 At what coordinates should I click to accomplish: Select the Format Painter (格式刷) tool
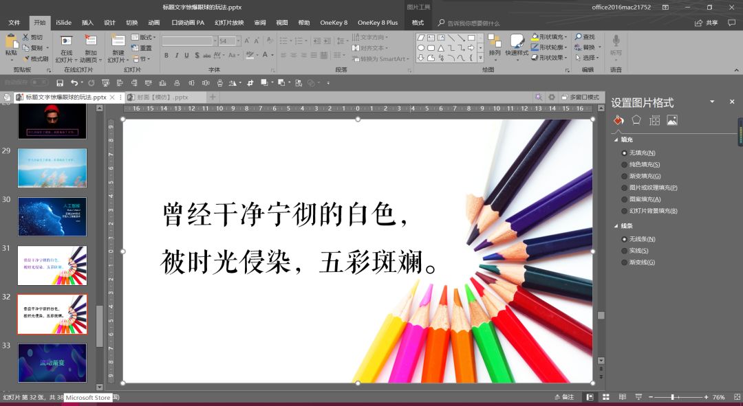tap(36, 58)
